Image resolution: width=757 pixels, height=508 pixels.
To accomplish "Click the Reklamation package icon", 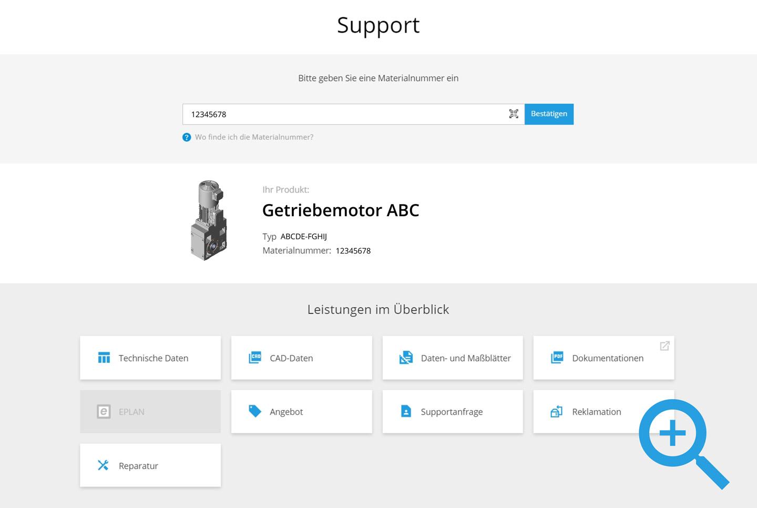I will click(x=557, y=411).
